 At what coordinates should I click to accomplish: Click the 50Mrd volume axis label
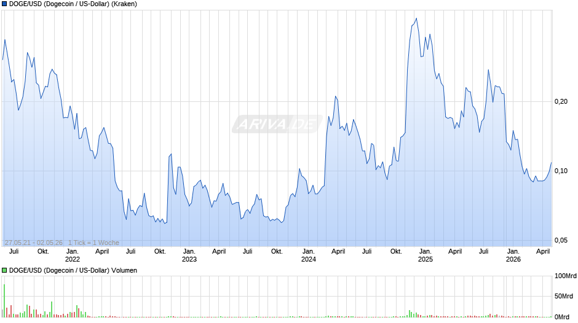click(x=564, y=296)
